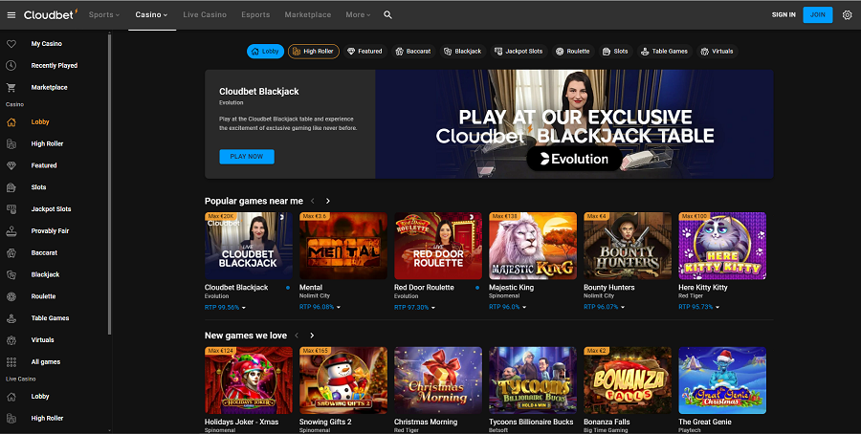The width and height of the screenshot is (861, 434).
Task: Select the Baccarat category pill
Action: point(413,52)
